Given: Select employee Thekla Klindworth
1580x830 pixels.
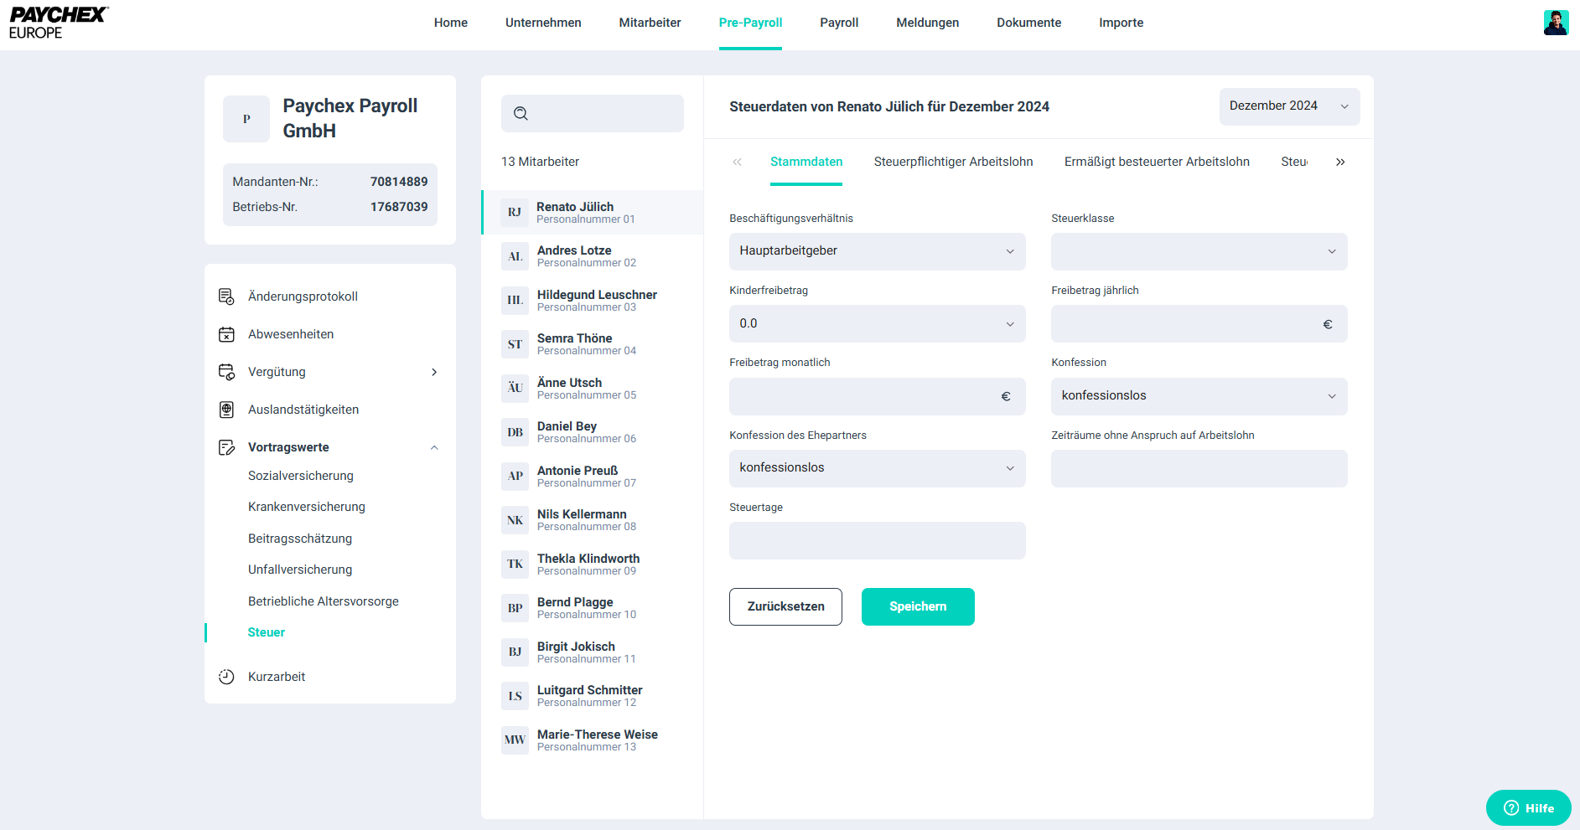Looking at the screenshot, I should tap(588, 564).
